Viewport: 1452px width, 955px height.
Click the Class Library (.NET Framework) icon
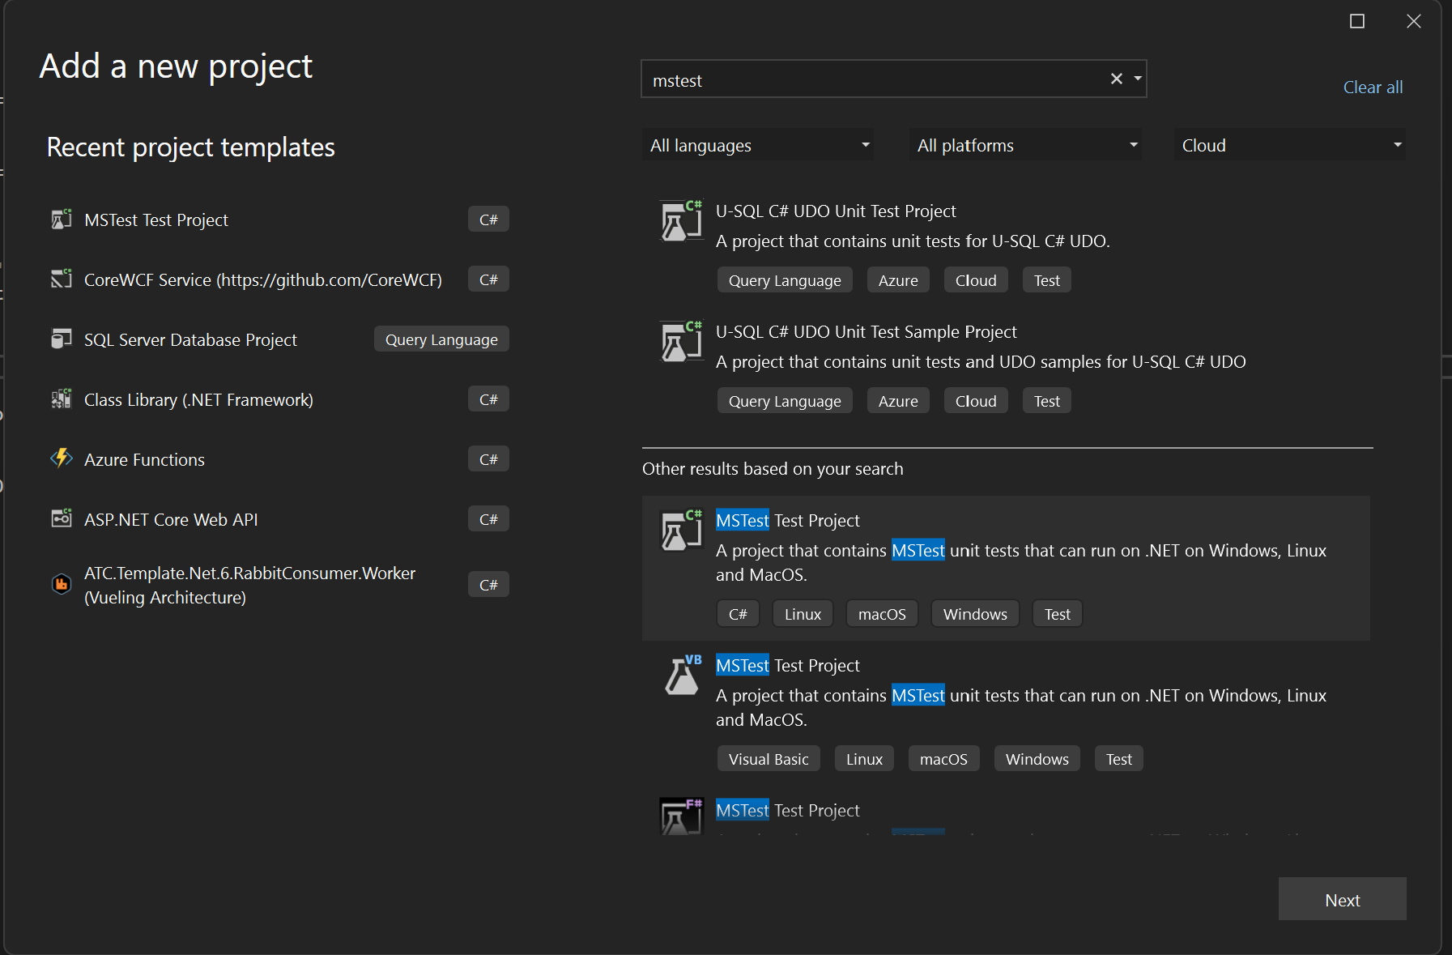62,399
